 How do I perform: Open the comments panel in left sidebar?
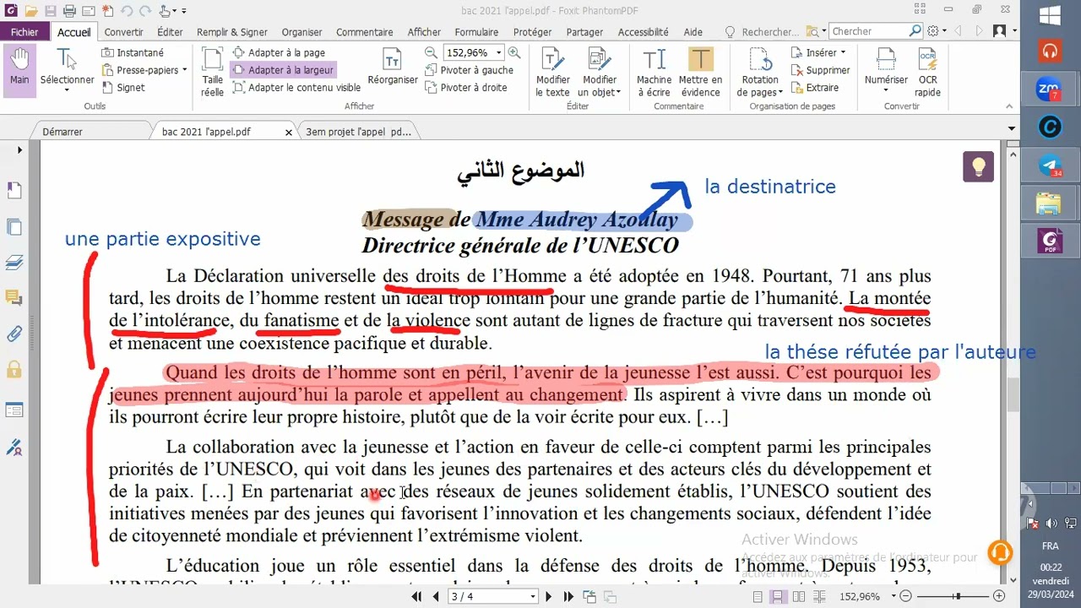coord(14,297)
